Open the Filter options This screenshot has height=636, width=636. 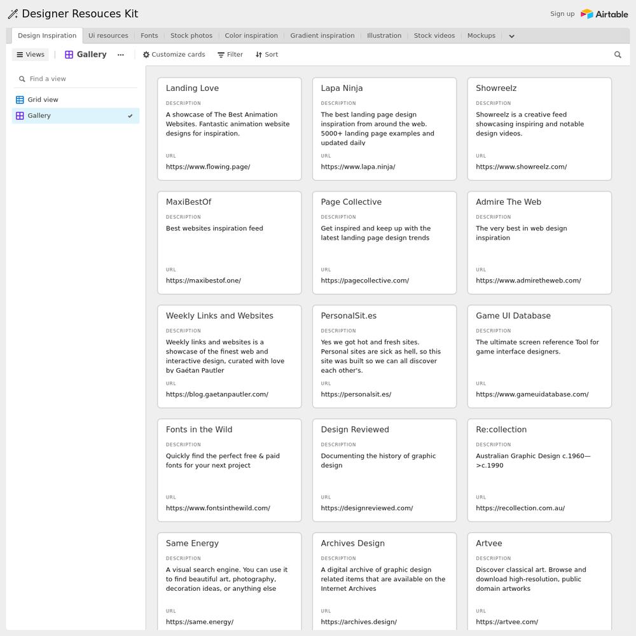coord(230,54)
